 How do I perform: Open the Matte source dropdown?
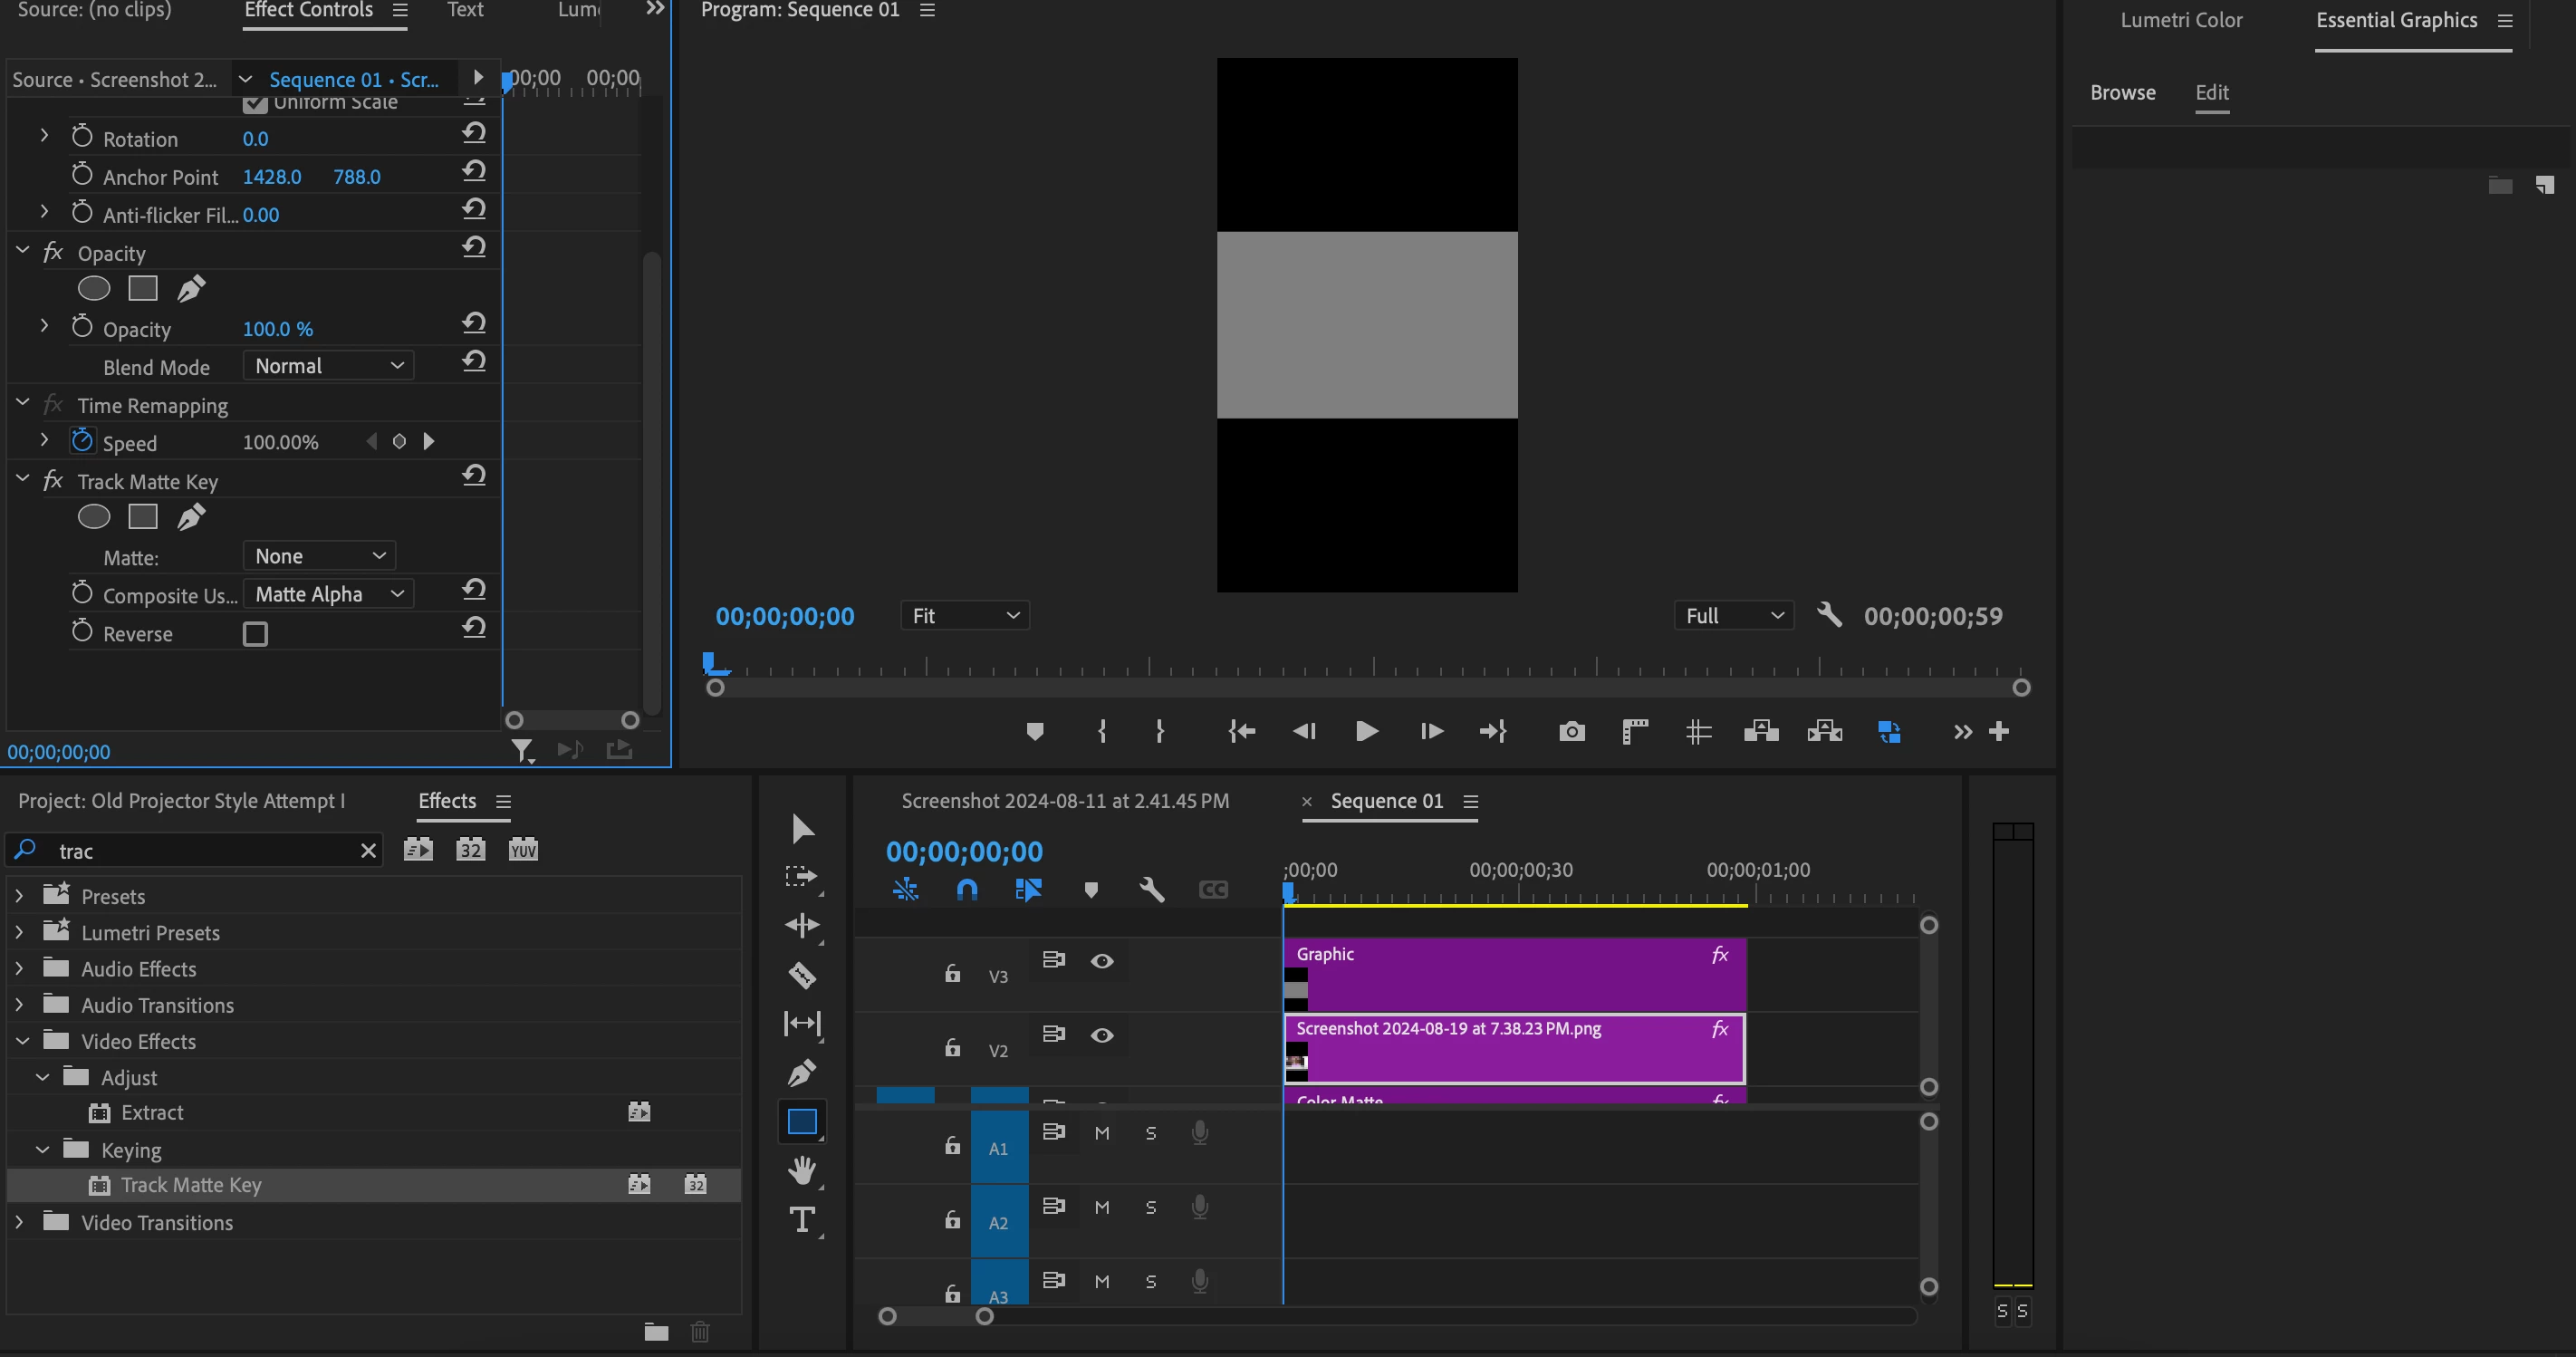pos(319,556)
